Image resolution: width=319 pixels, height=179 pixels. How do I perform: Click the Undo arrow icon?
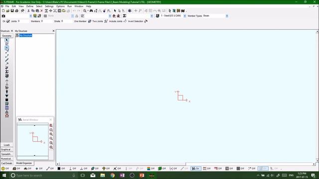(x=74, y=11)
